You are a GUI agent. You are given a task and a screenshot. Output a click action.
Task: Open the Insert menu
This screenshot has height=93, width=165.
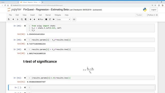[x=32, y=15]
